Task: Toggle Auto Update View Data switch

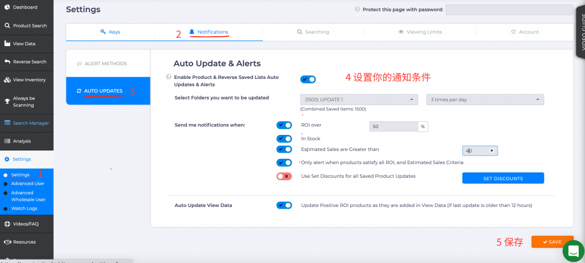Action: point(284,205)
